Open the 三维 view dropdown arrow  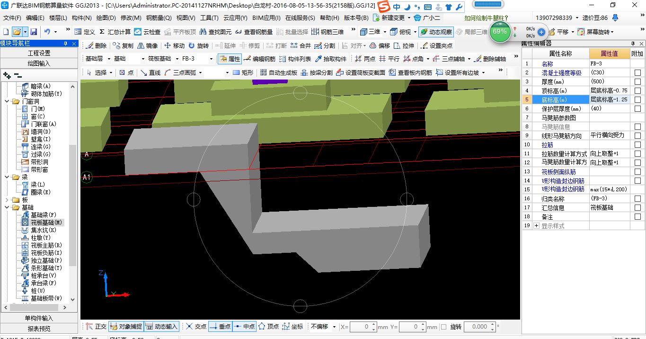coord(385,32)
